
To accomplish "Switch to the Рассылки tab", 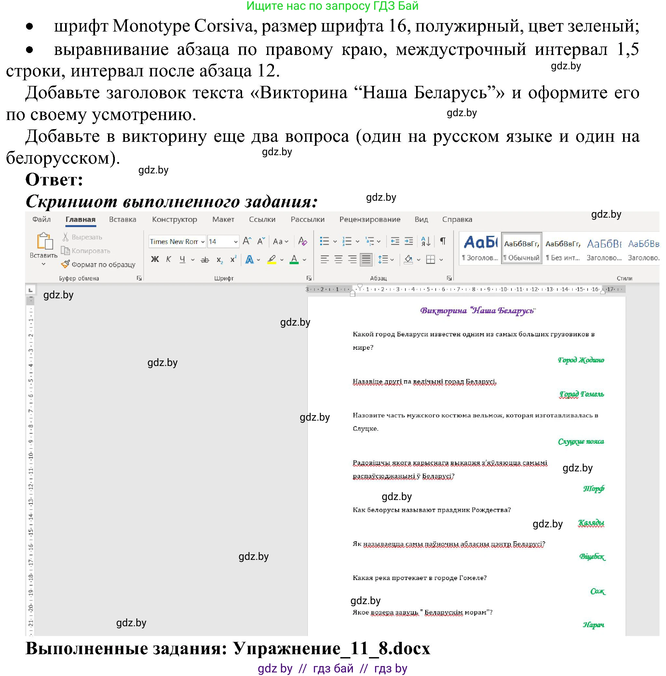I will pos(307,219).
